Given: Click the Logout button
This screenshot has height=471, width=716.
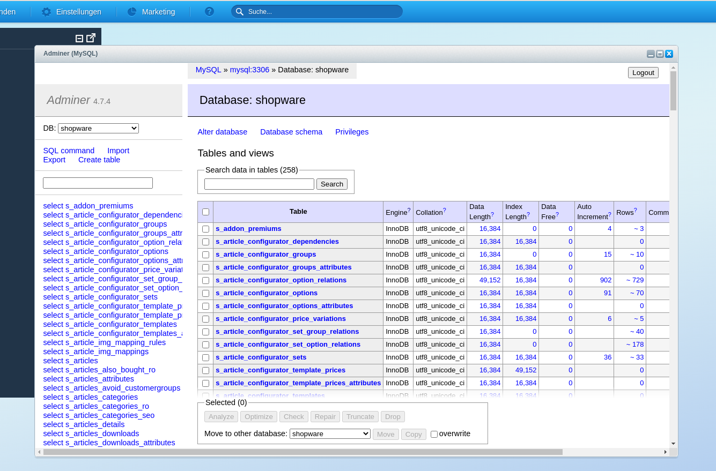Looking at the screenshot, I should pos(643,72).
